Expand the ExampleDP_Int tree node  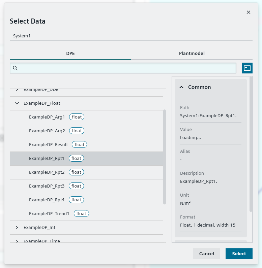17,228
